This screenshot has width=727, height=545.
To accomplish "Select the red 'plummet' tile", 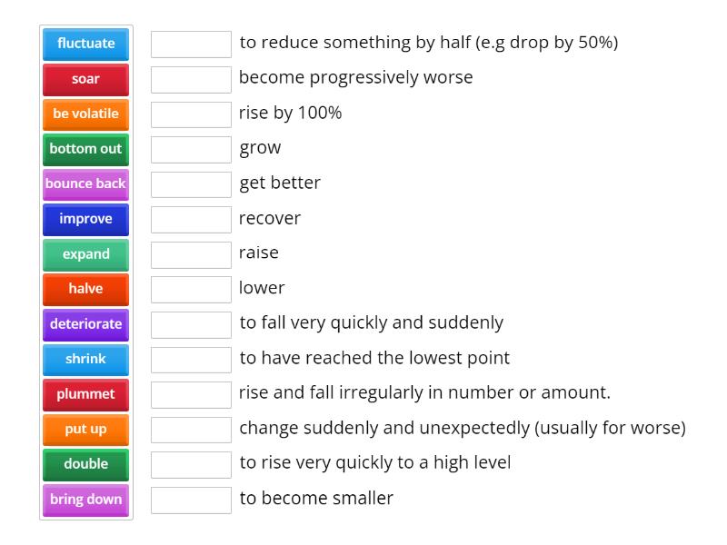I will pos(85,394).
